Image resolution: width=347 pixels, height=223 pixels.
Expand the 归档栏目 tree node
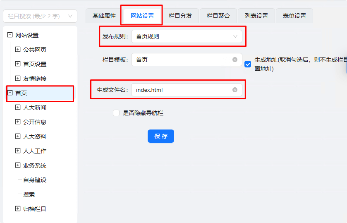[x=18, y=209]
